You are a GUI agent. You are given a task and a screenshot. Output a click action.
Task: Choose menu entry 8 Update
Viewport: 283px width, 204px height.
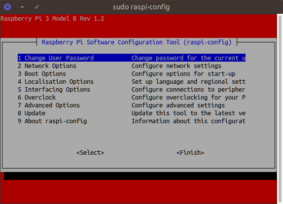132,113
